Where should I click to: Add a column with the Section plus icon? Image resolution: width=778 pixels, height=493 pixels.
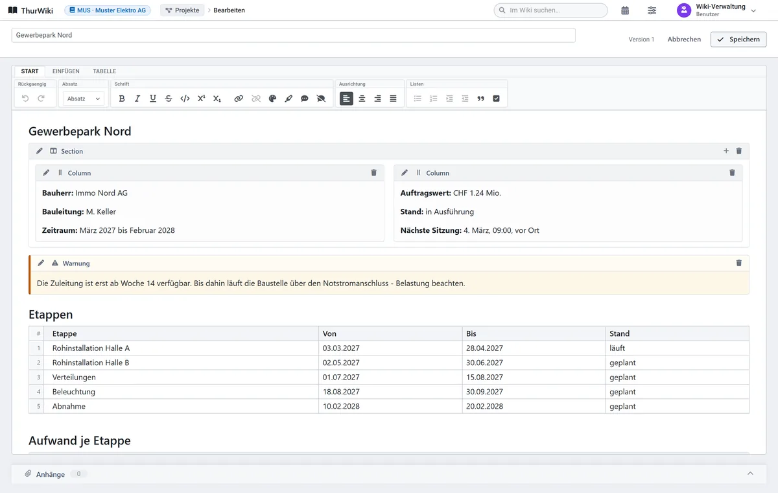tap(726, 151)
